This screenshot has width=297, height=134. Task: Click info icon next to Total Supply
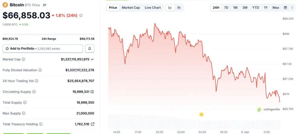click(x=25, y=103)
